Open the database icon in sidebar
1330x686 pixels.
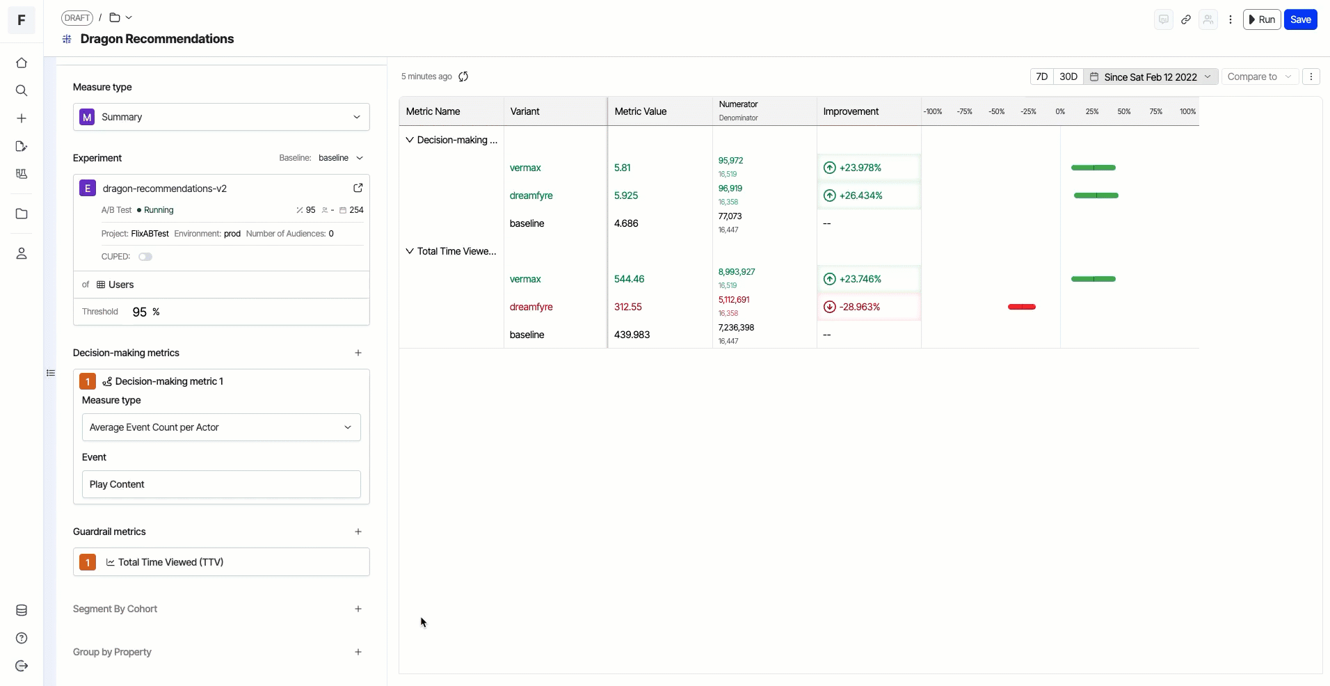tap(22, 610)
